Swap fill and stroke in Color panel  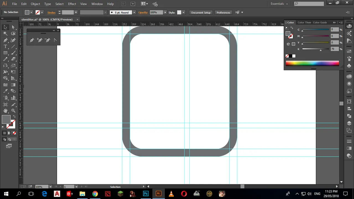[x=291, y=28]
